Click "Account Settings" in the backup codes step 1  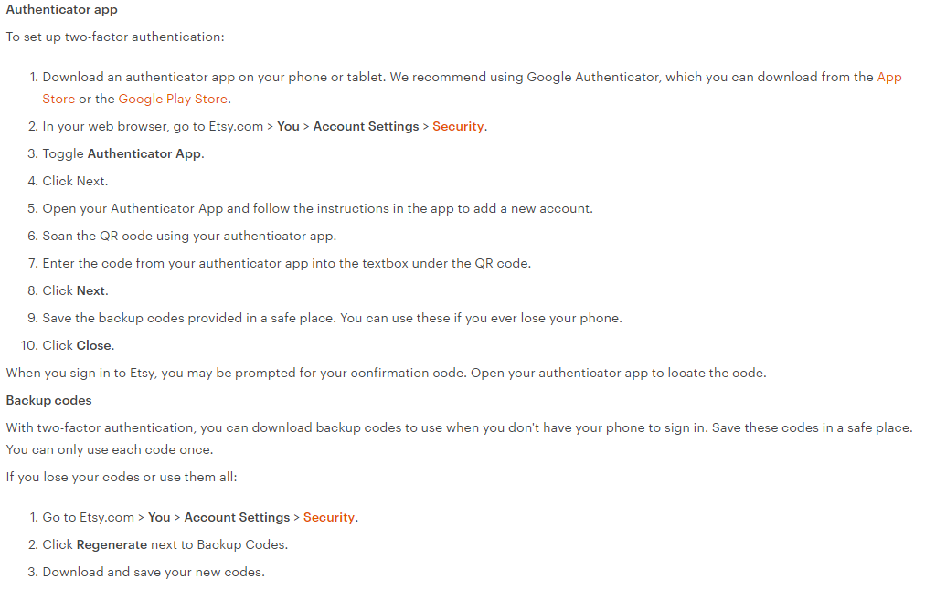pos(237,517)
